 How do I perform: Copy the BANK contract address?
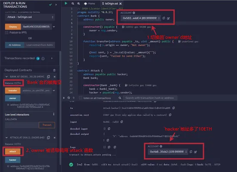click(x=48, y=77)
